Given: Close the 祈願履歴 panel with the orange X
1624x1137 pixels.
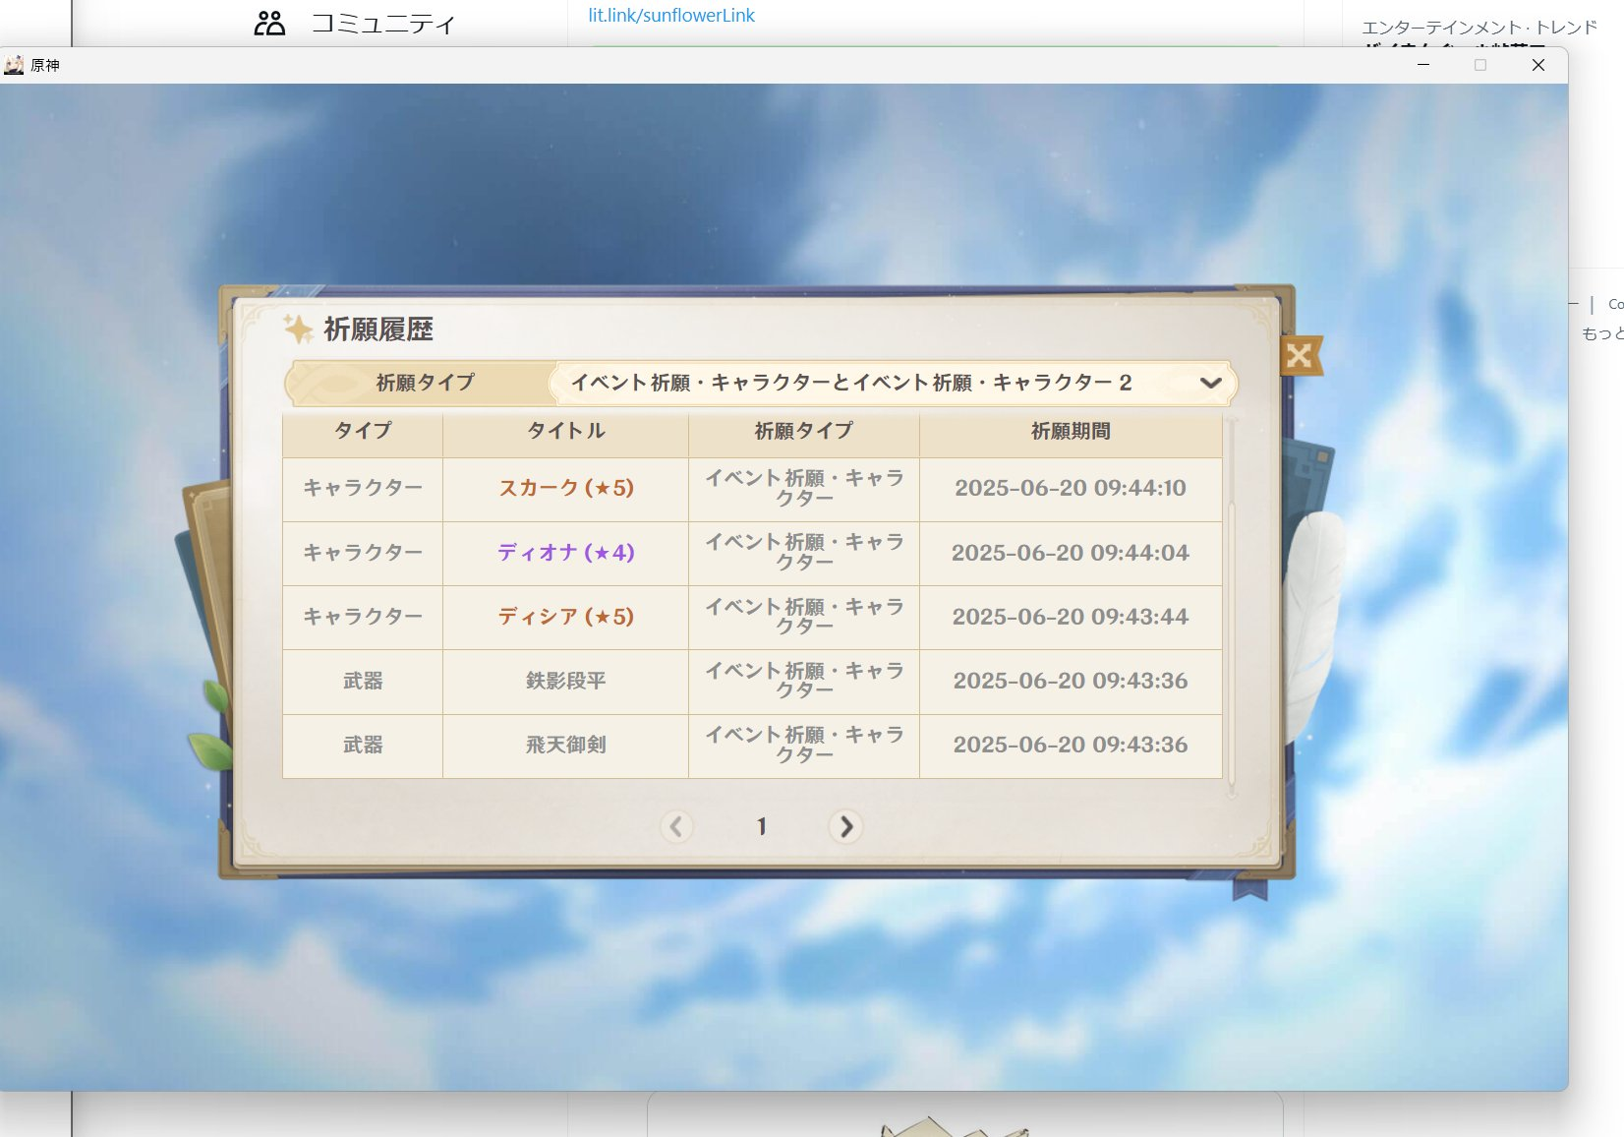Looking at the screenshot, I should [x=1300, y=355].
